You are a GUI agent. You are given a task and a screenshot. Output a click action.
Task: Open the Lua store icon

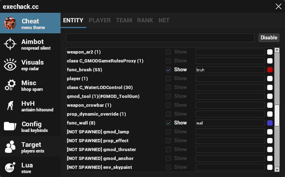(x=10, y=167)
